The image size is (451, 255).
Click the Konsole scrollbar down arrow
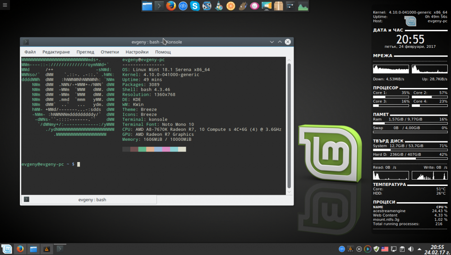click(x=289, y=192)
